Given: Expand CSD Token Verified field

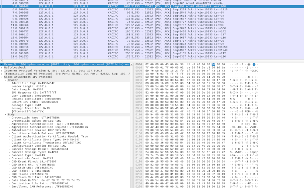Looking at the screenshot, I should 9,177.
